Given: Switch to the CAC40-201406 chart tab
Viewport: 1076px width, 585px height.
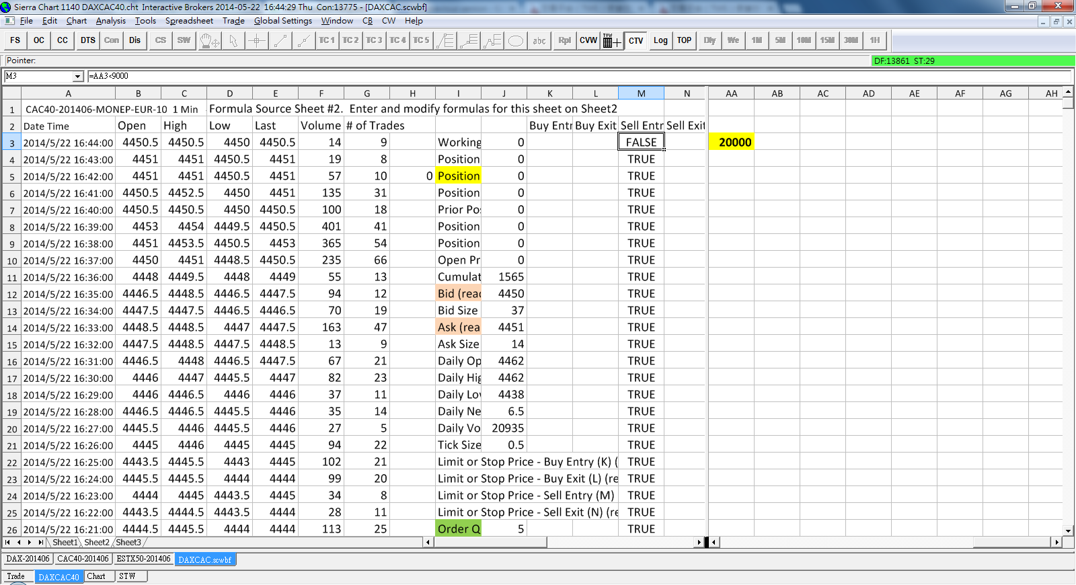Looking at the screenshot, I should (x=83, y=559).
